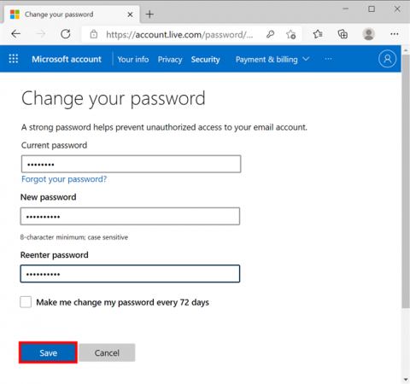Open the Microsoft app launcher grid
Image resolution: width=410 pixels, height=384 pixels.
(14, 59)
